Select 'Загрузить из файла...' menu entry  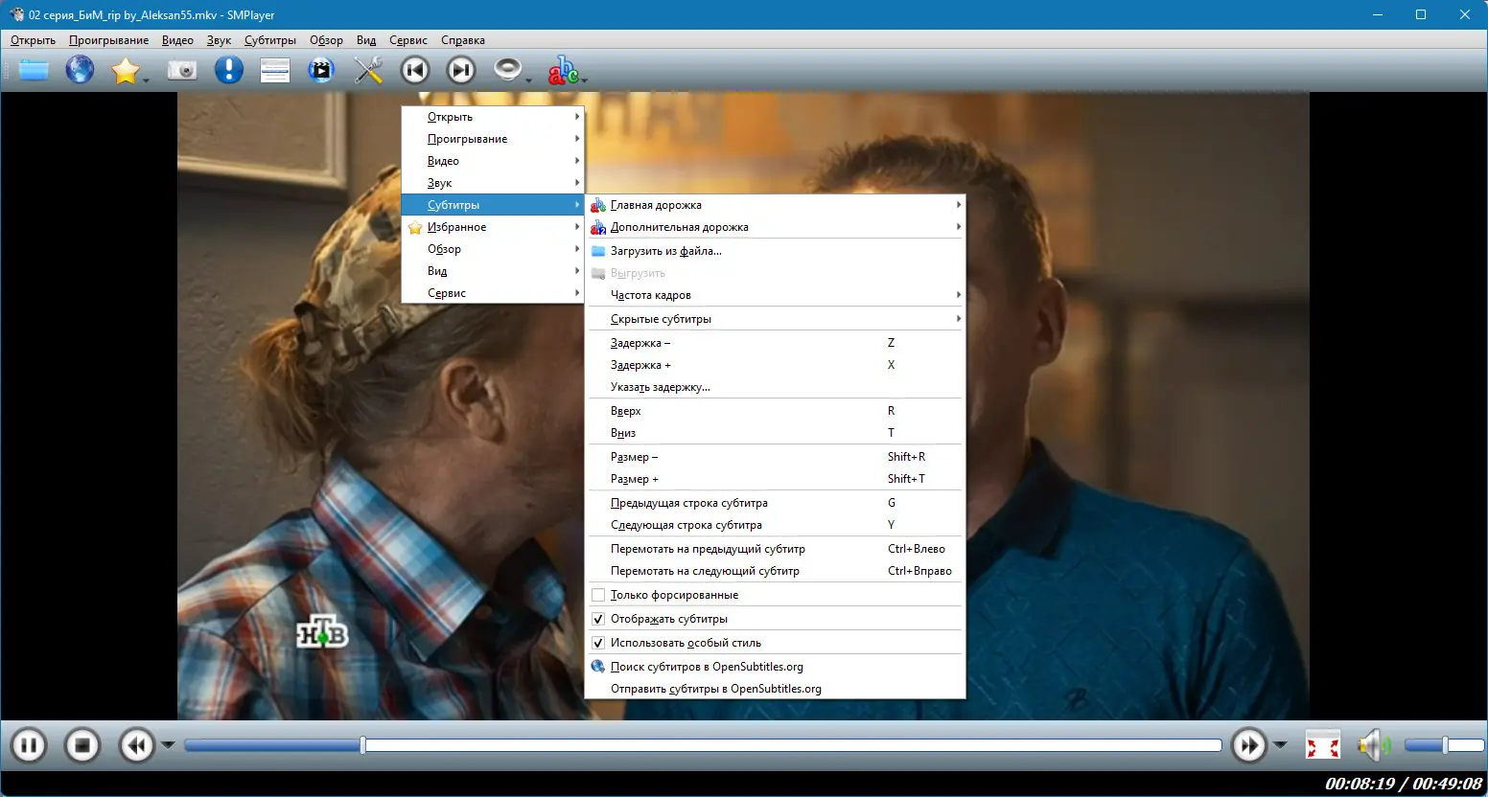click(x=665, y=251)
